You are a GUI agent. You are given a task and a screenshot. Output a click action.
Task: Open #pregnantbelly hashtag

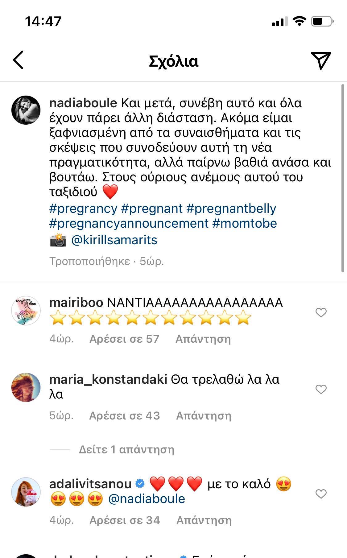click(x=231, y=209)
